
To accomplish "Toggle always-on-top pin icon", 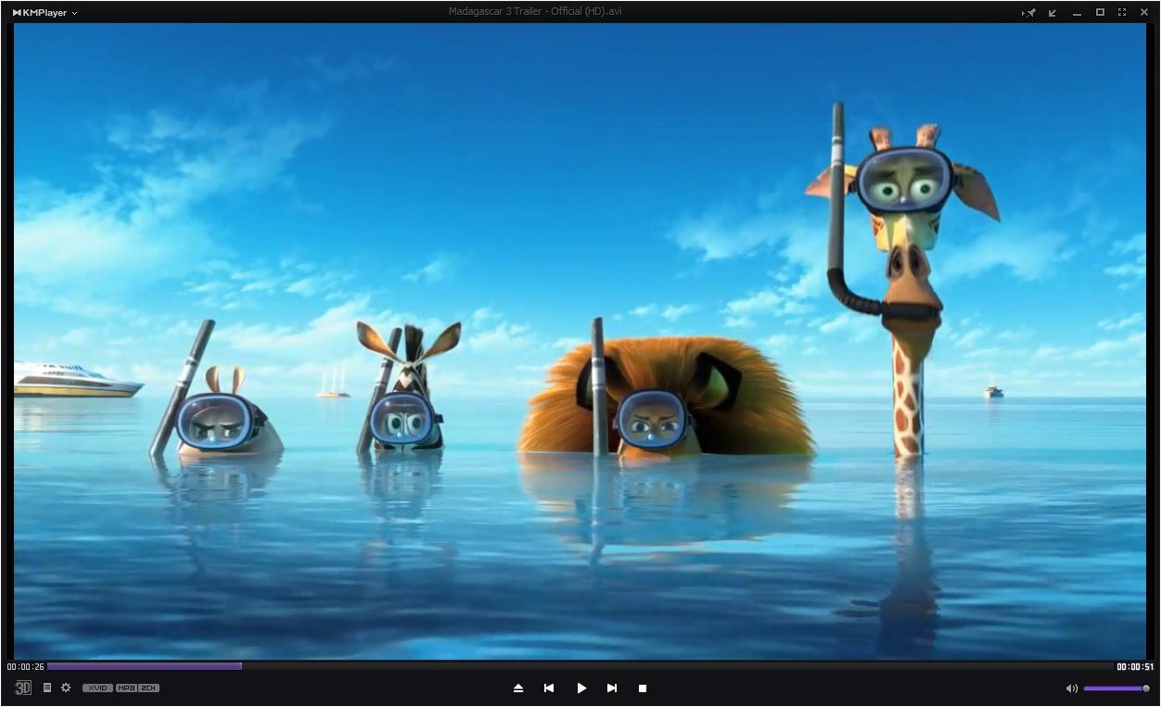I will pos(1029,13).
